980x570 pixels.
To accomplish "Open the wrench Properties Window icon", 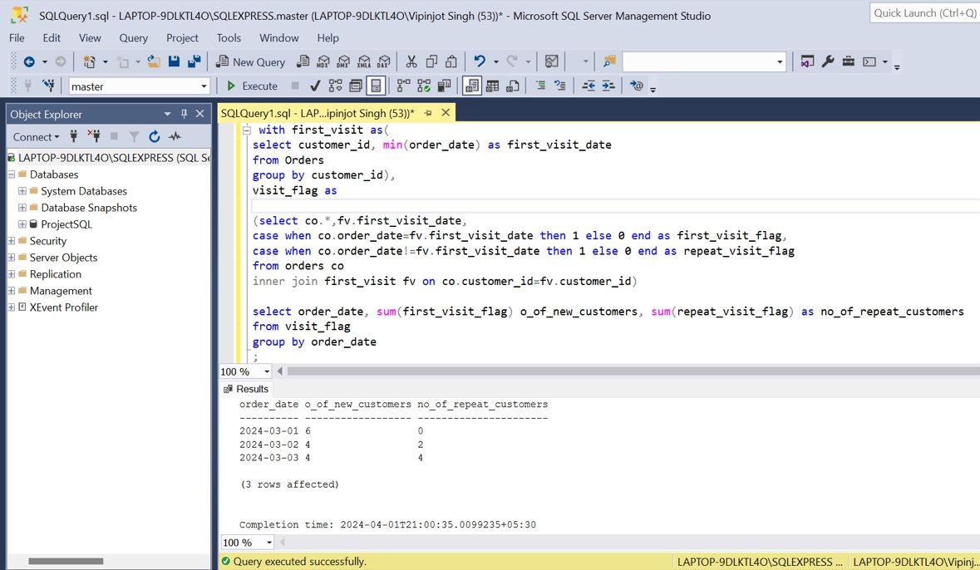I will [828, 61].
